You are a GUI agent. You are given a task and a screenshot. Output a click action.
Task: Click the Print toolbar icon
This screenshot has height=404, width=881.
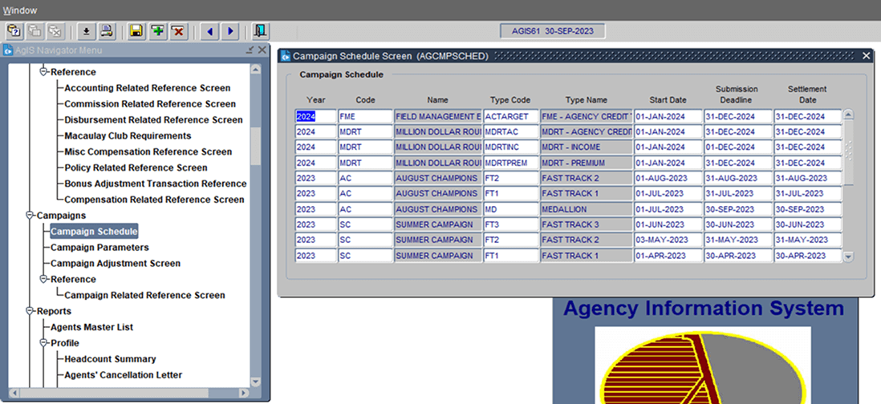click(107, 31)
